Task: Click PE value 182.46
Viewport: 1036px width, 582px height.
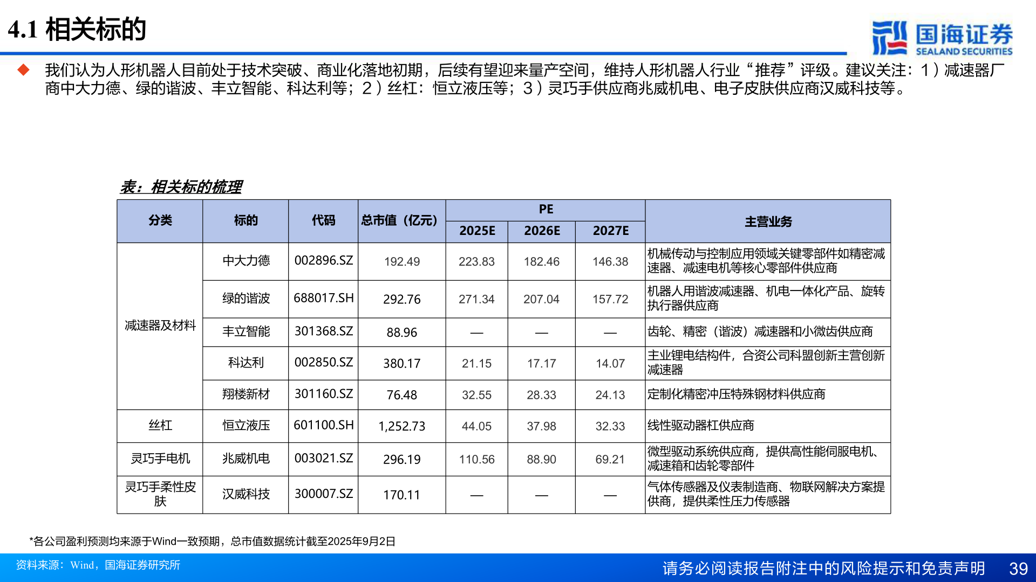Action: [541, 262]
